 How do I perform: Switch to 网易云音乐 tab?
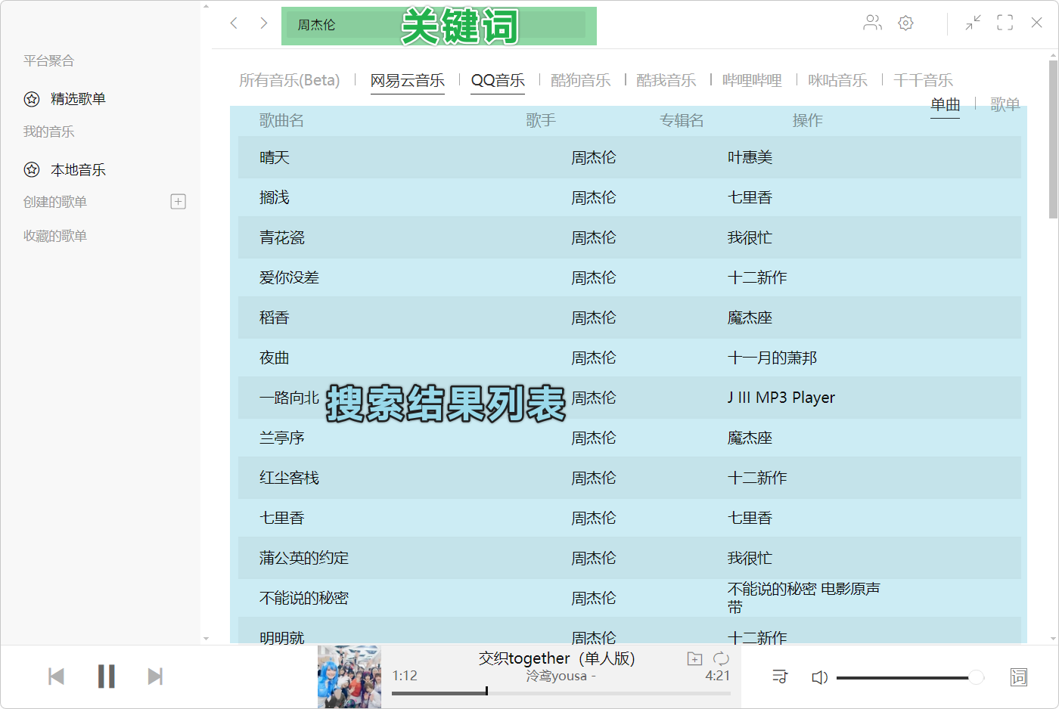coord(408,80)
